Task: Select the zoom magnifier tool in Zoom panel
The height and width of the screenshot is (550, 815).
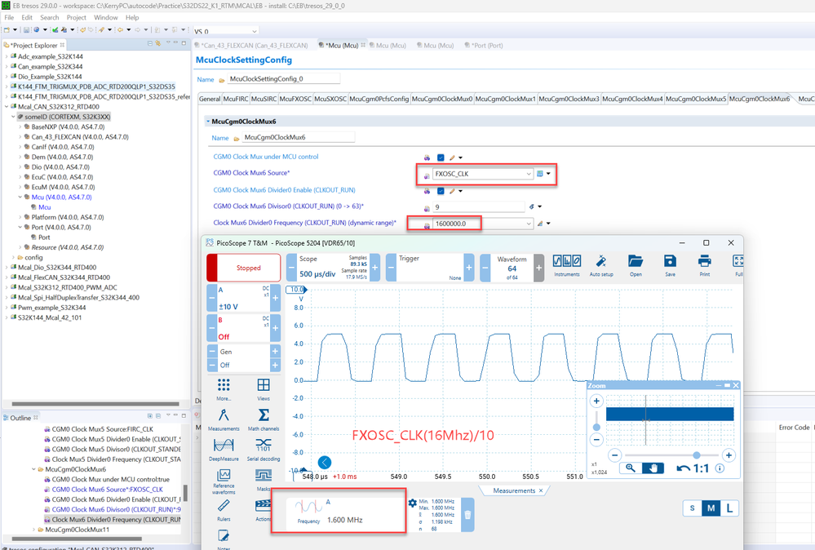Action: tap(631, 468)
